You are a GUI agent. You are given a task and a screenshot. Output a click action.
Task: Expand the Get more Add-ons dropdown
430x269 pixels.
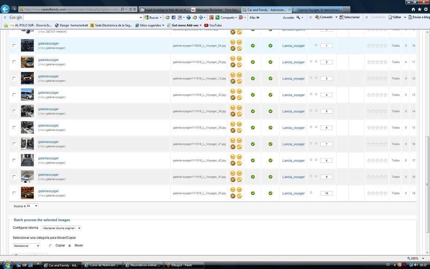click(200, 25)
